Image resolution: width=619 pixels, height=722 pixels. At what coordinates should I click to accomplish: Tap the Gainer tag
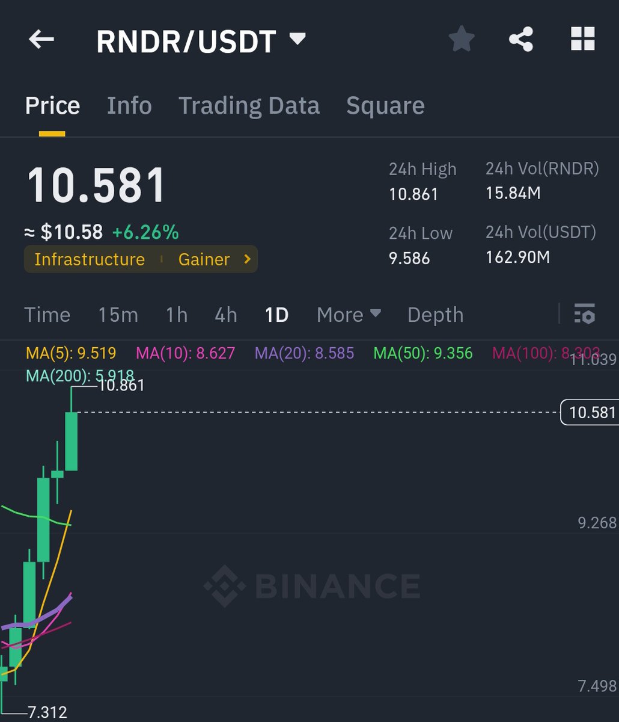[204, 259]
